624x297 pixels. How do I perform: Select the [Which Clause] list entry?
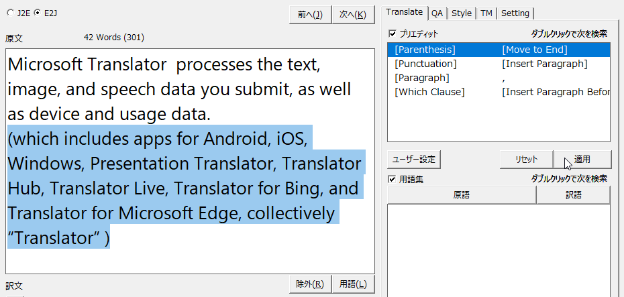(429, 92)
